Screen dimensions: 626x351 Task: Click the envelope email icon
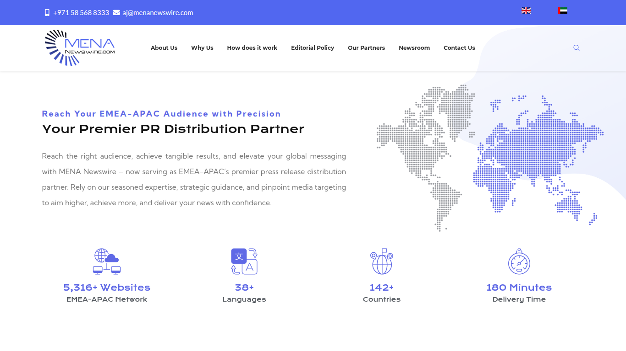coord(116,13)
